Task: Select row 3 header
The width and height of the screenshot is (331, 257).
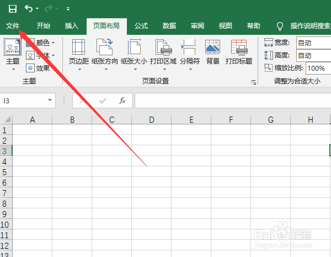Action: tap(6, 150)
